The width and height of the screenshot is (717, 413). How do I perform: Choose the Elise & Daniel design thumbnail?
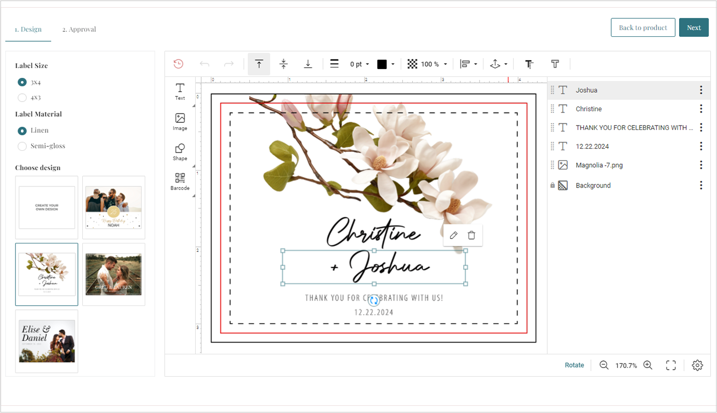click(47, 341)
